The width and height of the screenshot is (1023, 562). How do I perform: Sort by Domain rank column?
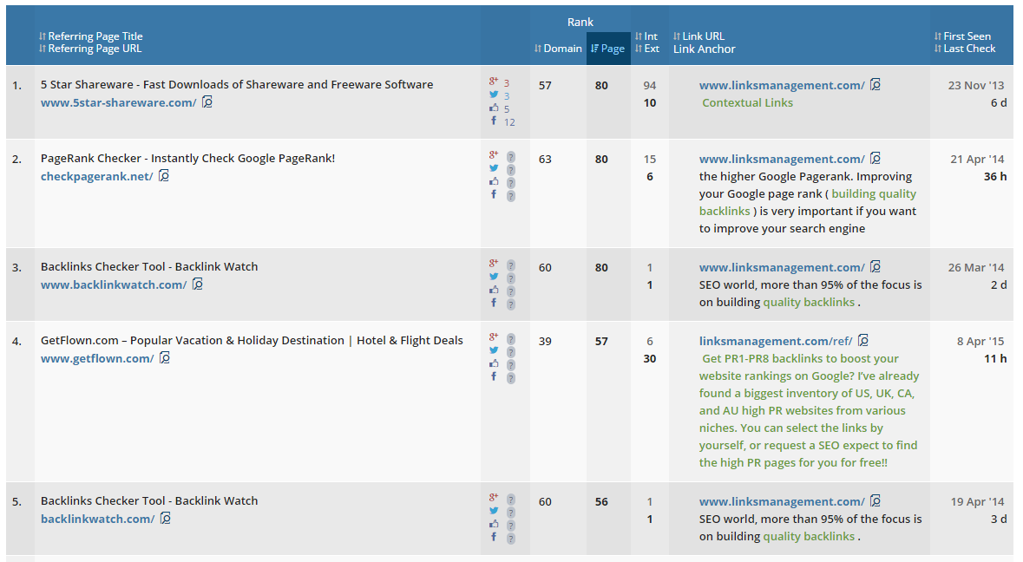point(558,49)
